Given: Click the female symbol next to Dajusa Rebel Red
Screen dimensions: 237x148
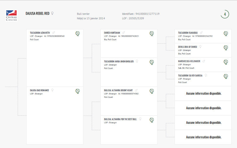Looking at the screenshot, I should tap(52, 13).
